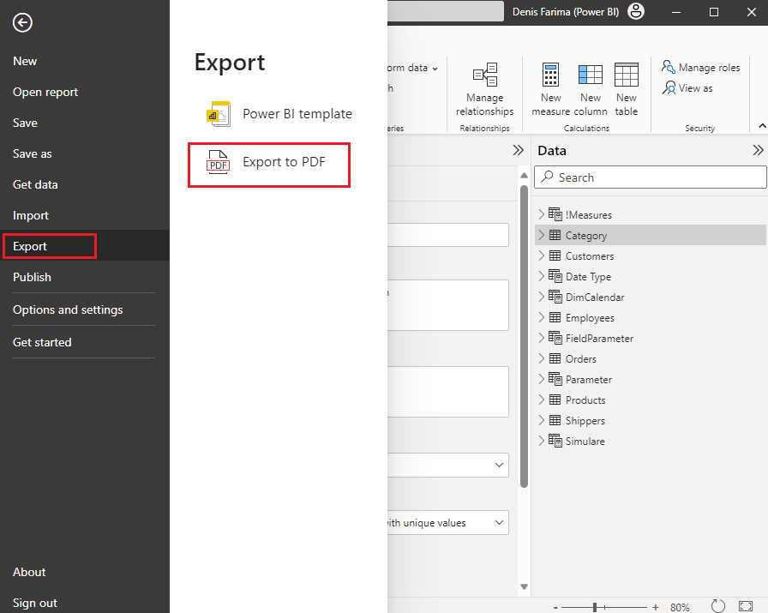Expand the Category table

coord(541,236)
